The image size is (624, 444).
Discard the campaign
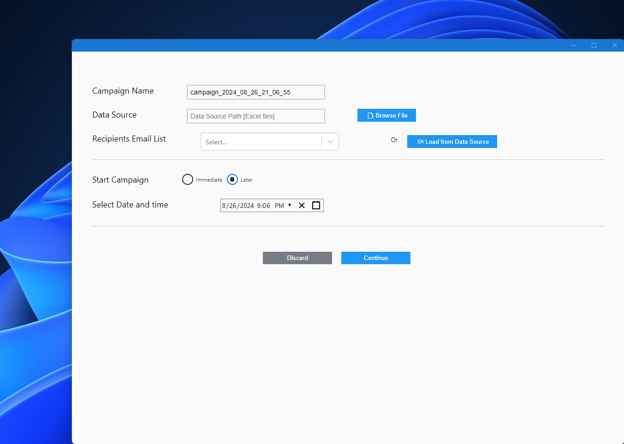[297, 258]
